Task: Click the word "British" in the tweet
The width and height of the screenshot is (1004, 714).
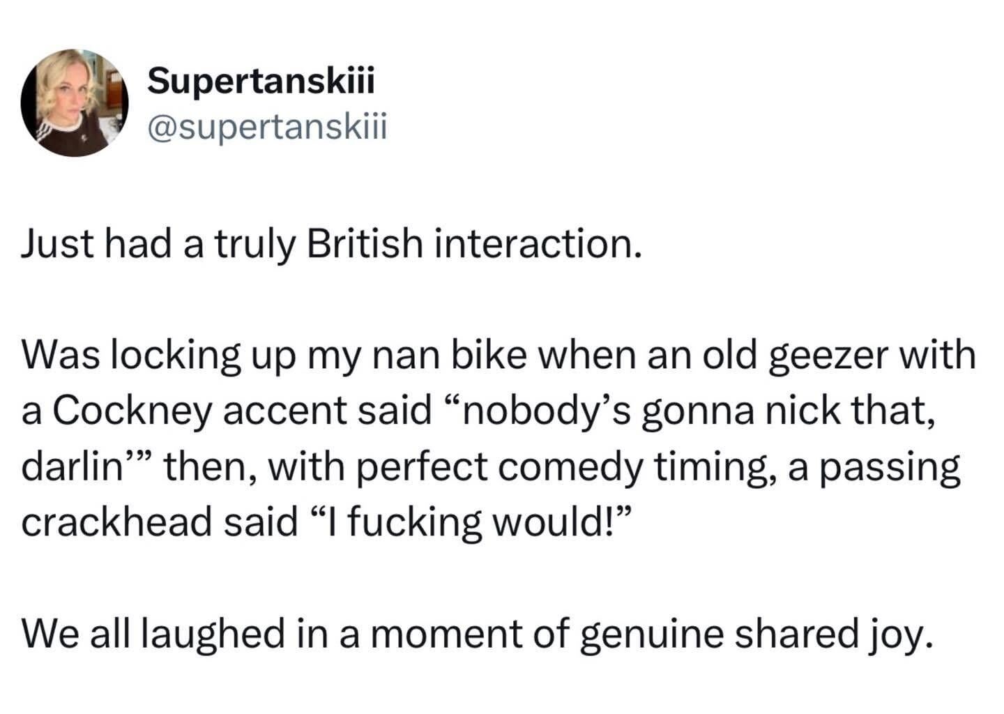Action: [364, 244]
